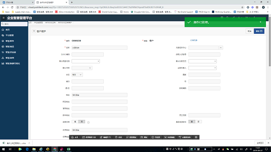The height and width of the screenshot is (152, 271).
Task: Open 应用程序 100 in developer toolbar
Action: (x=89, y=137)
